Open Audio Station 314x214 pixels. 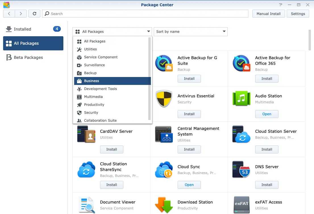click(x=267, y=114)
